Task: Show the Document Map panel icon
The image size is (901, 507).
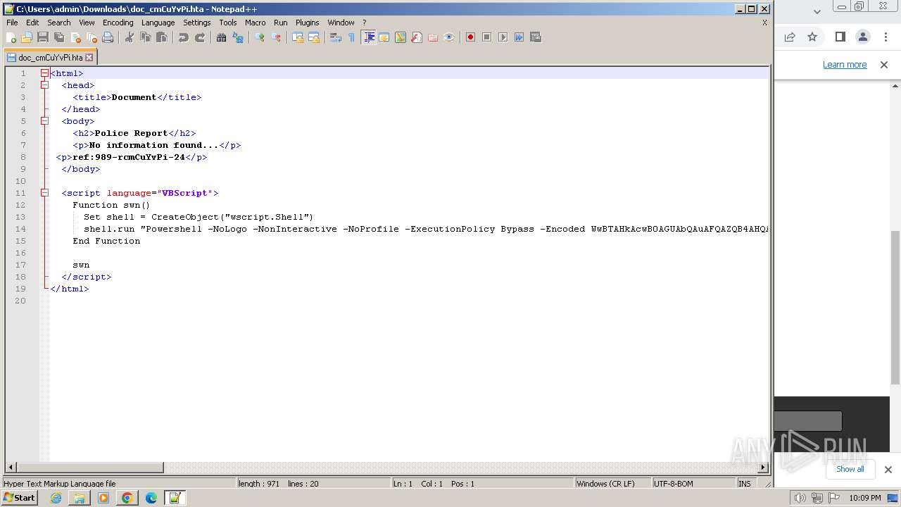Action: point(401,37)
